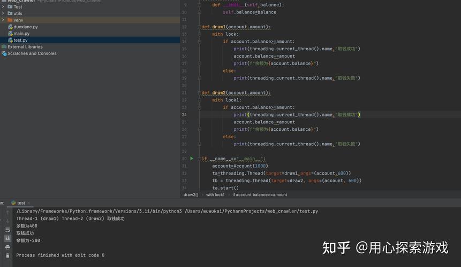Click line number 12 in the gutter
Viewport: 461px width, 267px height.
[184, 27]
